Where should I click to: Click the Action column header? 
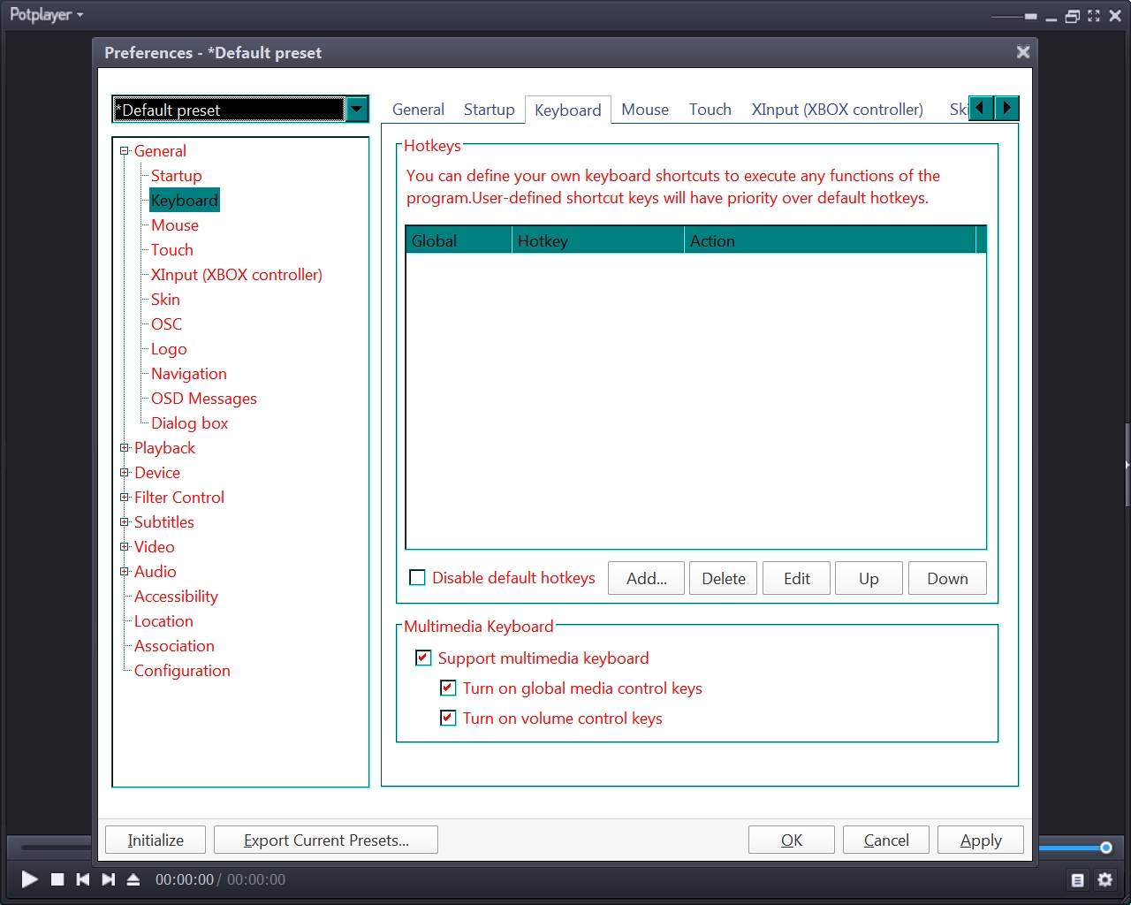tap(830, 240)
